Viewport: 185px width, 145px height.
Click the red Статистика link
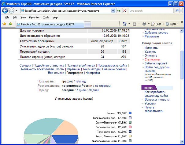(x=152, y=59)
